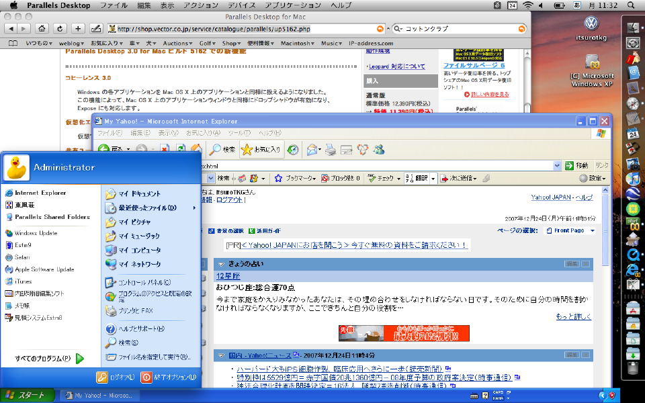Open the Mac デバイス menu
645x403 pixels.
[x=242, y=5]
